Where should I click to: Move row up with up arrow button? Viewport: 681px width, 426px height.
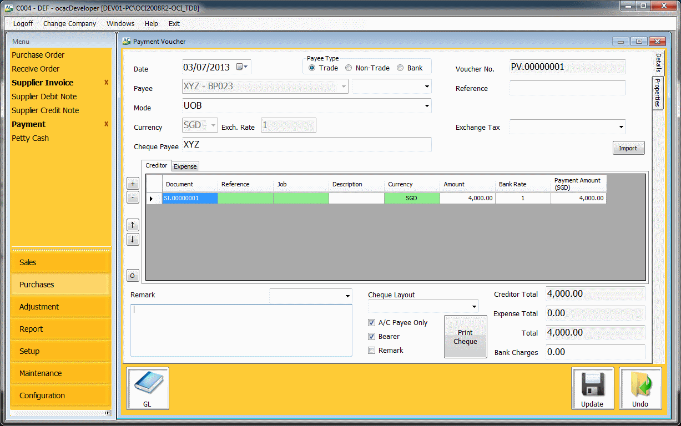pos(133,225)
